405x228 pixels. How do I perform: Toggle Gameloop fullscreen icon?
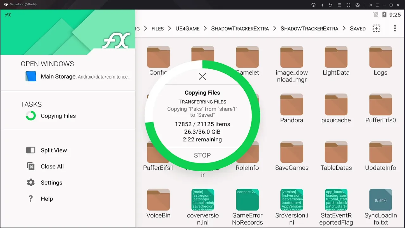(348, 5)
